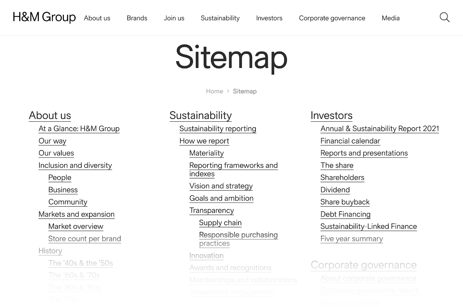Open the Media navigation menu
The width and height of the screenshot is (463, 307).
(390, 18)
